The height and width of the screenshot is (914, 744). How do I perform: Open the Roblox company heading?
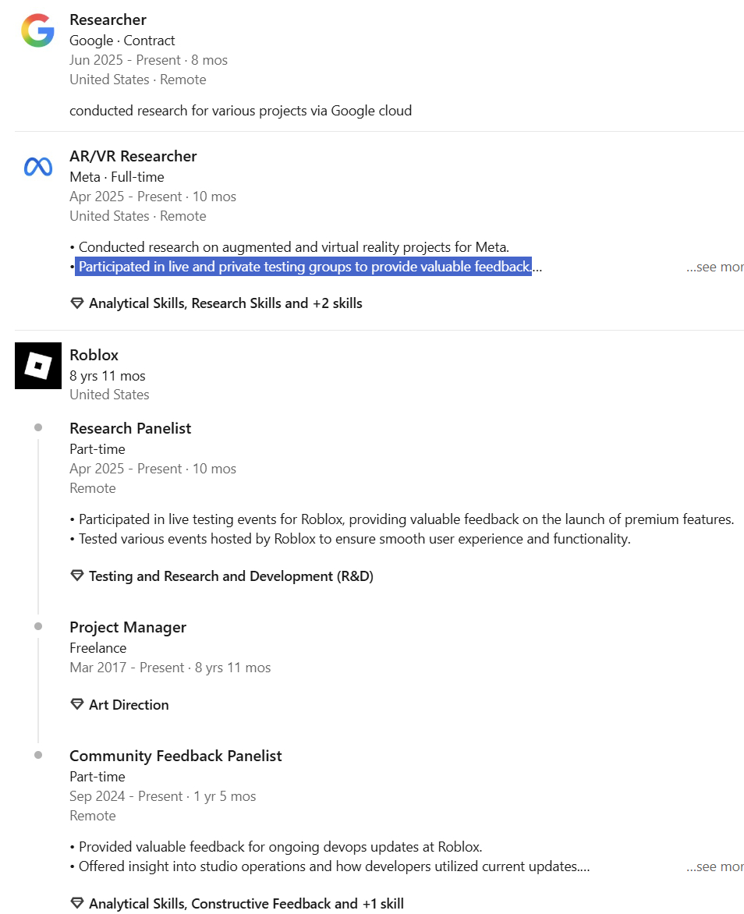coord(94,355)
